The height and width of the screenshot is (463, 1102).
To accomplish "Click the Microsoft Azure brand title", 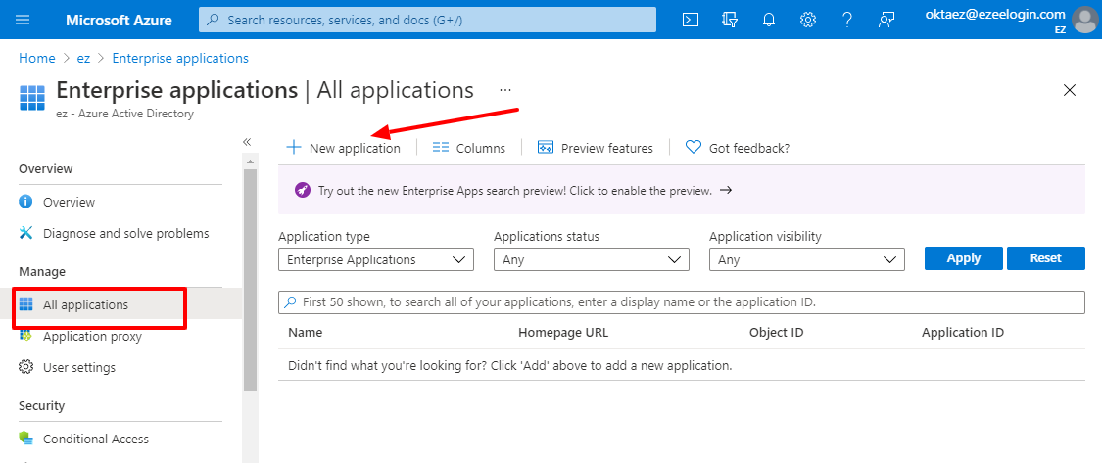I will 119,20.
